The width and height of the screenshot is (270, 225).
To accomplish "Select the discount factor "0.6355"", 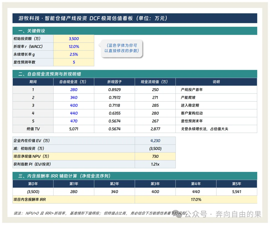I will pos(114,113).
